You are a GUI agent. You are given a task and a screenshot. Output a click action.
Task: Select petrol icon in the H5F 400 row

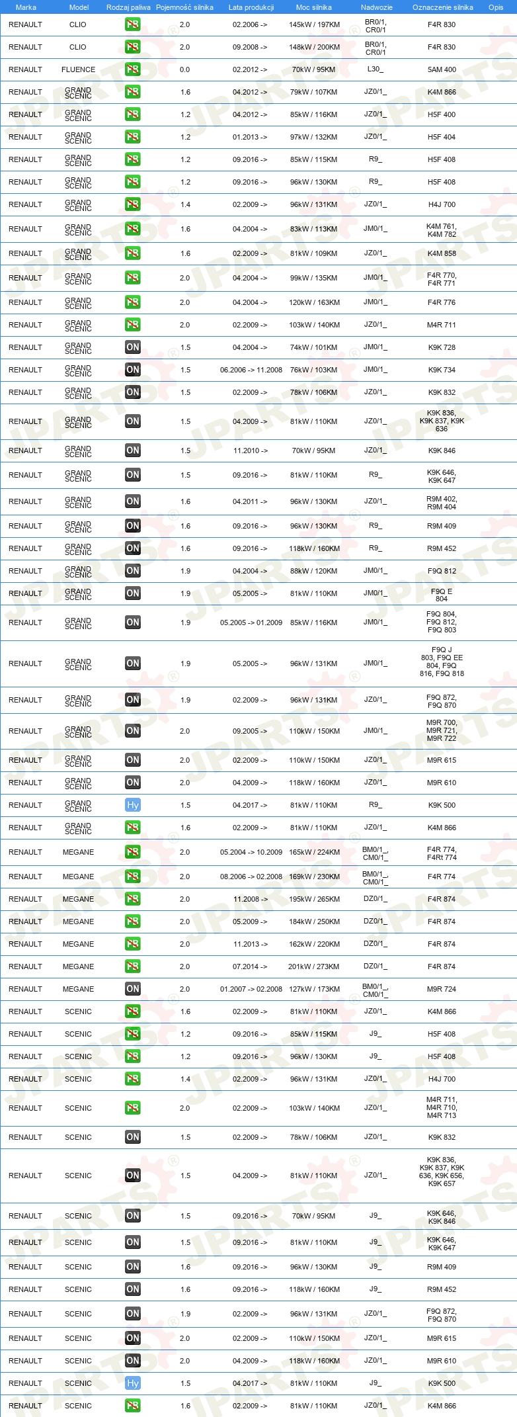132,114
